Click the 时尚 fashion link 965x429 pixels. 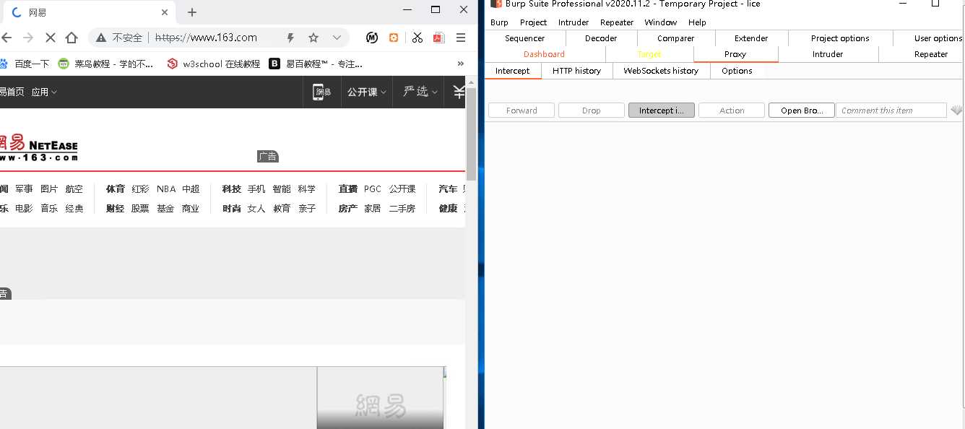[231, 208]
